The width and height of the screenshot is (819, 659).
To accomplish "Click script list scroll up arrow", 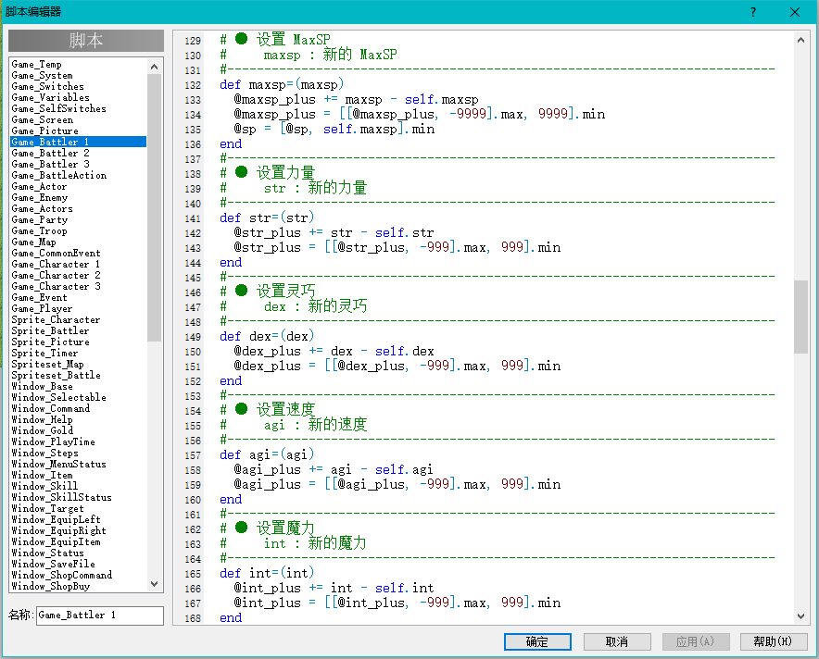I will click(x=154, y=67).
